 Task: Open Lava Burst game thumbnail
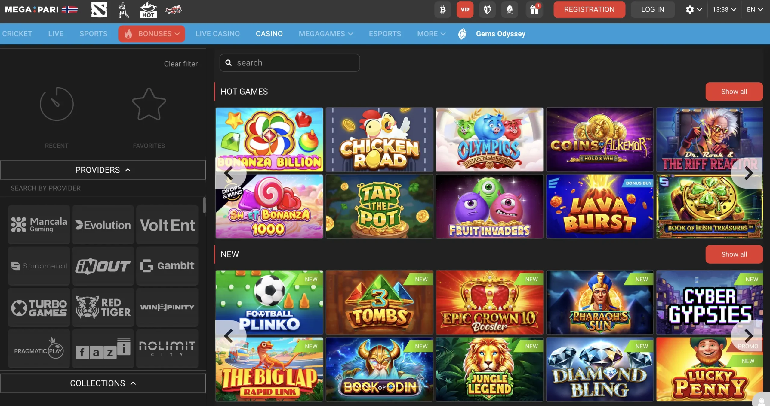(600, 207)
